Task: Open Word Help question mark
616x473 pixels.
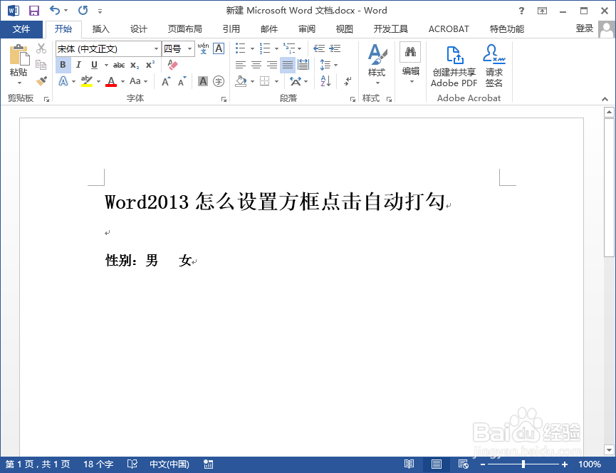Action: [x=521, y=11]
